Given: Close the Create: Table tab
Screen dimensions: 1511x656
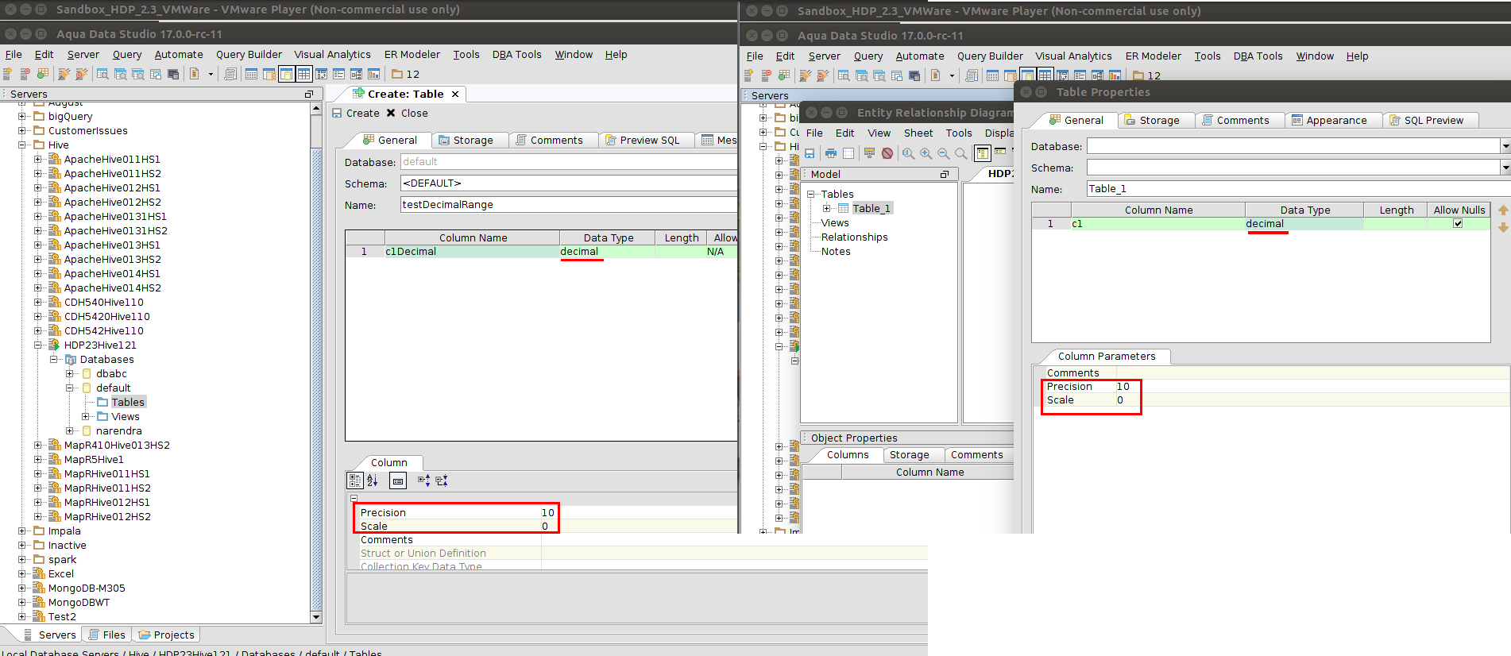Looking at the screenshot, I should [x=455, y=95].
